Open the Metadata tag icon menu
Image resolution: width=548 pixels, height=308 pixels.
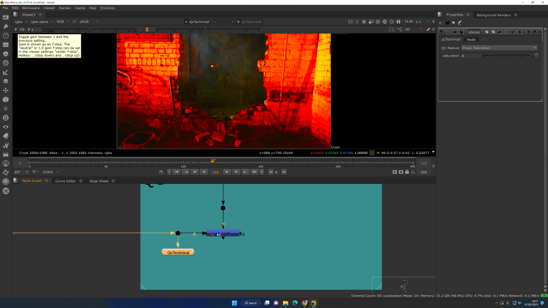click(x=5, y=136)
